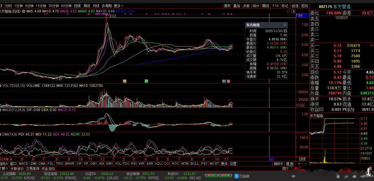Select the TRIX indicator tab
Viewport: 374px width, 181px height.
coord(59,163)
